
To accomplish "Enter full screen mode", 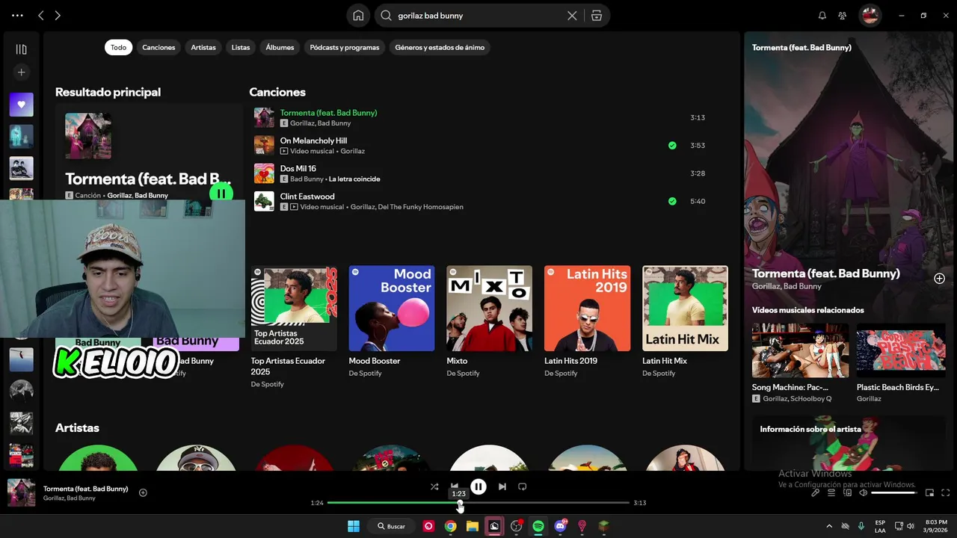I will [x=946, y=492].
